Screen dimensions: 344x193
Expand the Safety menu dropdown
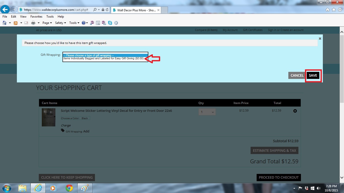(x=60, y=23)
